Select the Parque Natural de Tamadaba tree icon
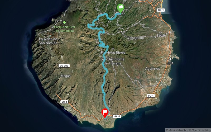This screenshot has height=132, width=211. [65, 22]
